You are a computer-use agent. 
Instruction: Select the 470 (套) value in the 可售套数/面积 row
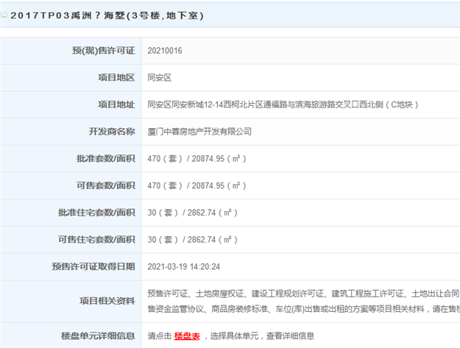(165, 185)
